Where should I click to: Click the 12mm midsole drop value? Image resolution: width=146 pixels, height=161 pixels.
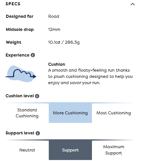(54, 30)
